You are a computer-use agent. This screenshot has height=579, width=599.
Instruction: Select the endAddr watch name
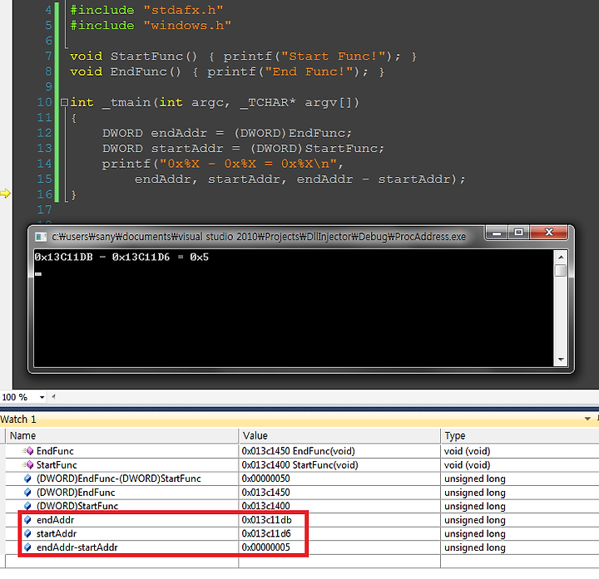tap(56, 519)
